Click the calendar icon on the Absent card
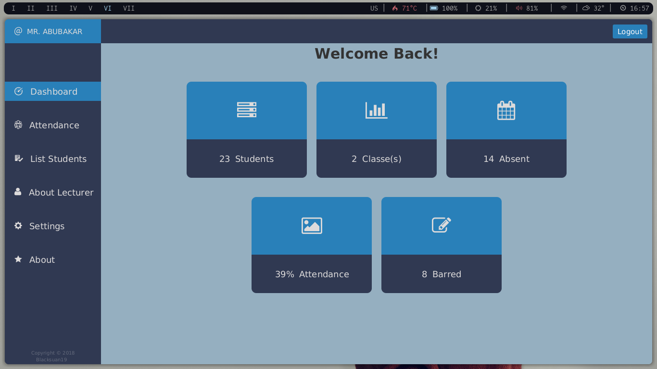The width and height of the screenshot is (657, 369). coord(506,110)
